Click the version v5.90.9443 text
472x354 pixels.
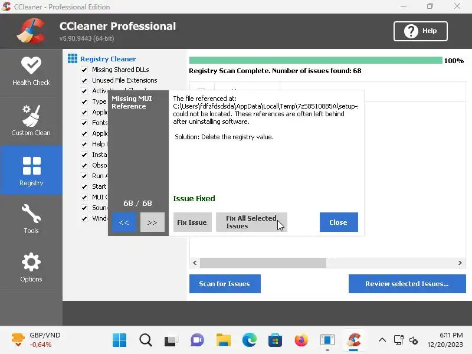coord(87,38)
